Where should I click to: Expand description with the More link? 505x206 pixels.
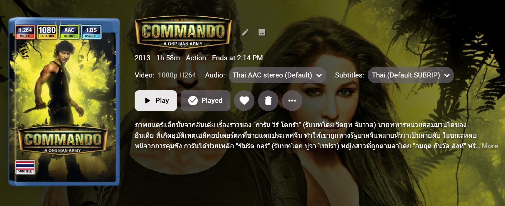click(490, 146)
